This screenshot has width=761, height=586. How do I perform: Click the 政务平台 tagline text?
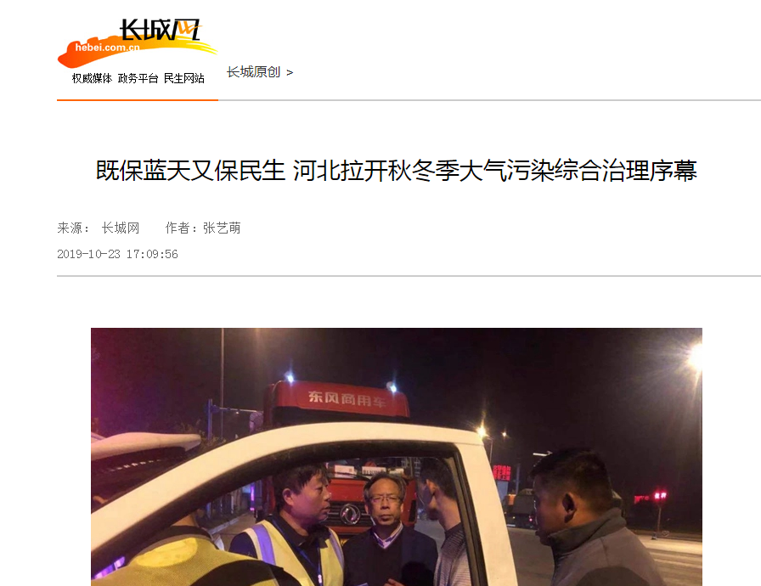tap(138, 78)
